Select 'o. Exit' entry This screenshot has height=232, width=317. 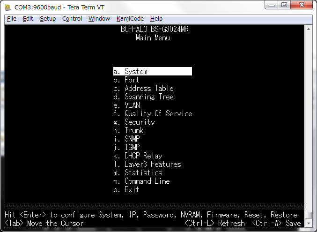[x=126, y=189]
